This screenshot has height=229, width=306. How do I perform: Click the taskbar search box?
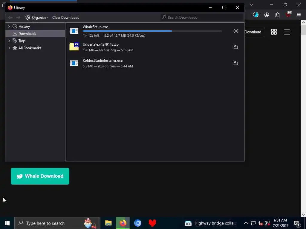(57, 223)
